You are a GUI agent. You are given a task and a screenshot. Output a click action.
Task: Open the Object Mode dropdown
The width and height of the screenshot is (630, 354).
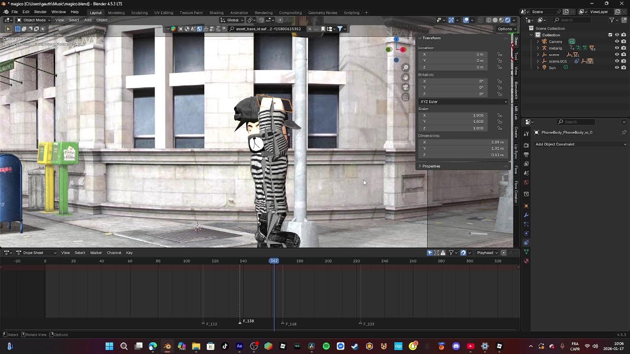pos(33,20)
